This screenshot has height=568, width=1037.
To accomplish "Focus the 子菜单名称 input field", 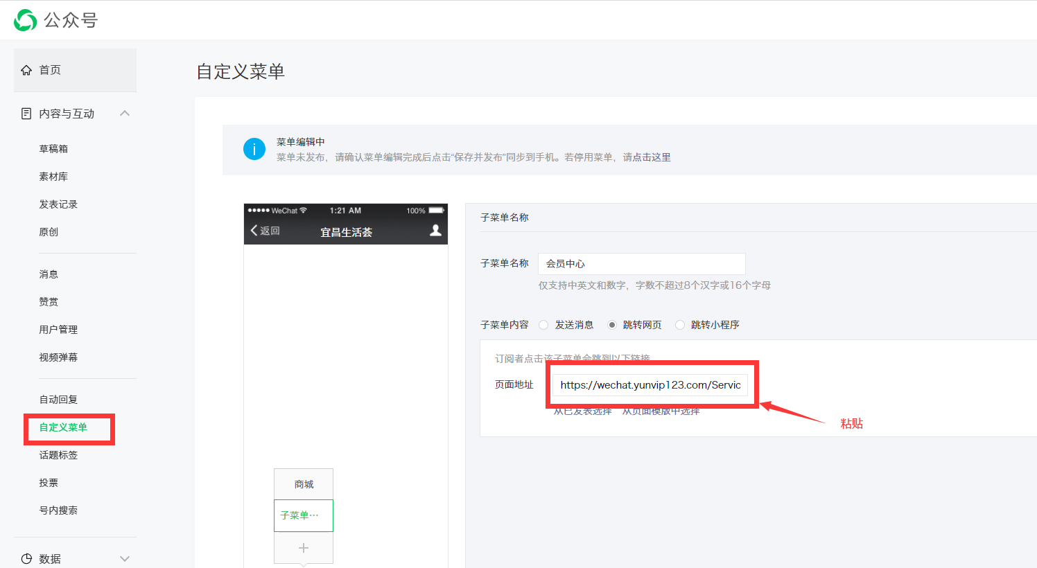I will [x=642, y=264].
